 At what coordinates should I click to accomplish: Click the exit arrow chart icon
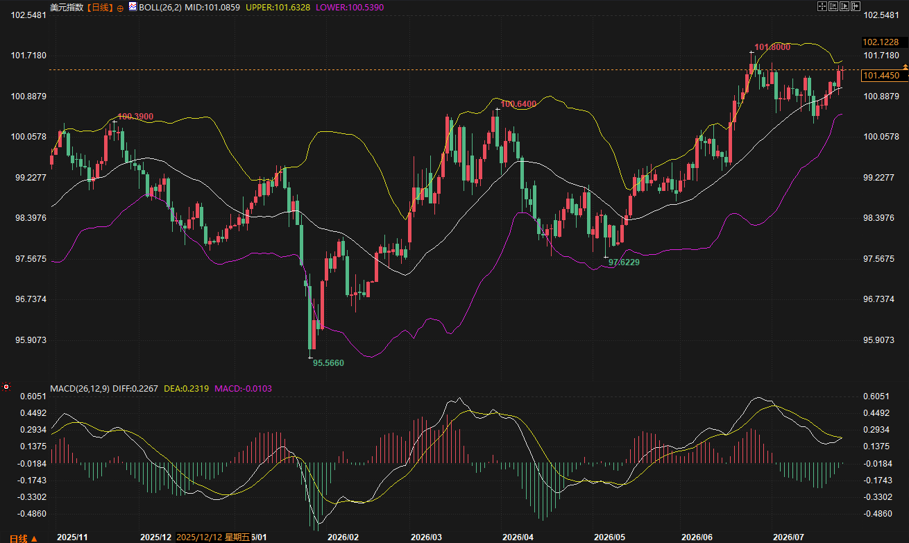click(856, 6)
